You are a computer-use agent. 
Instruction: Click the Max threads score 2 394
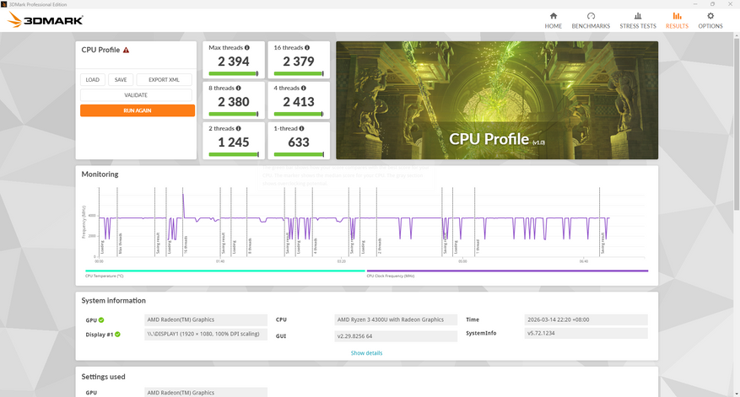[234, 62]
